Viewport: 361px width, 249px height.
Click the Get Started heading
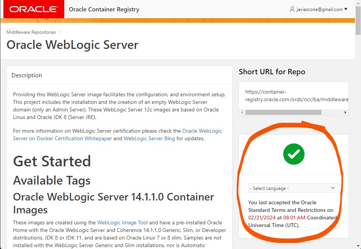coord(52,161)
